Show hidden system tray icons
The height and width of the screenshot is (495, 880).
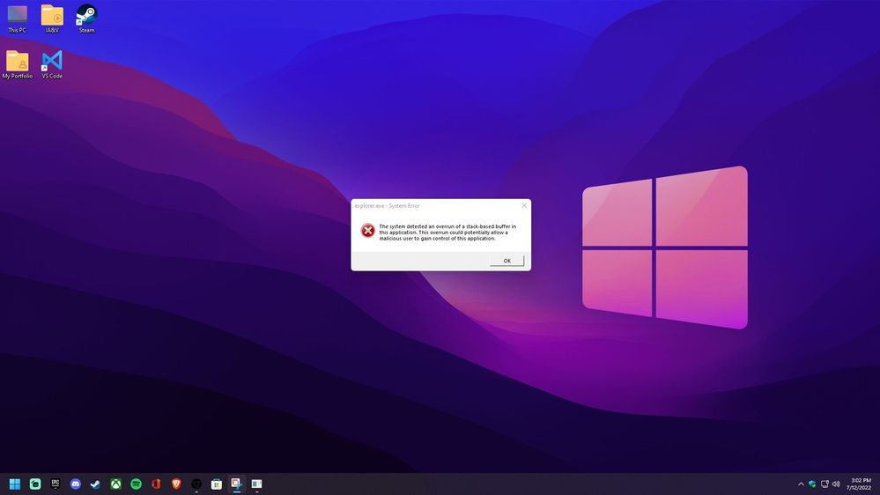click(801, 484)
